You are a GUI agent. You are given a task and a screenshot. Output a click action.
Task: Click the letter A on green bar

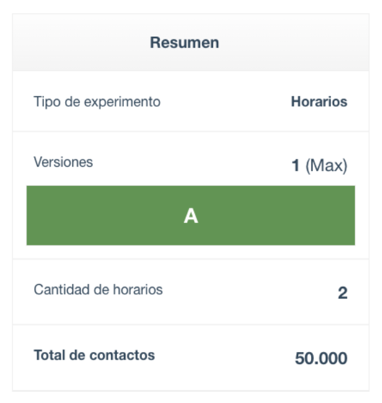(191, 216)
